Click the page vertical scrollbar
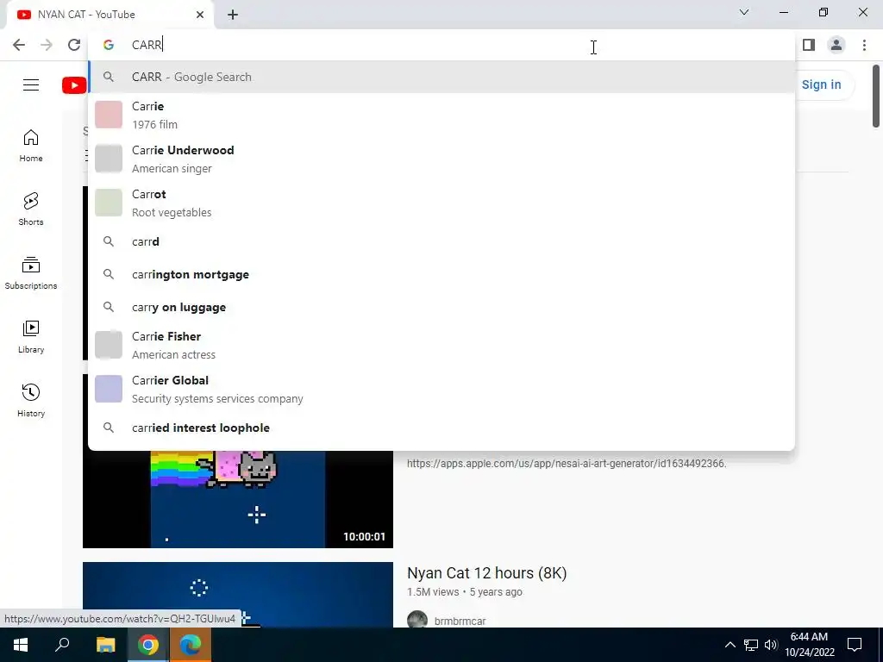The width and height of the screenshot is (883, 662). click(x=876, y=97)
